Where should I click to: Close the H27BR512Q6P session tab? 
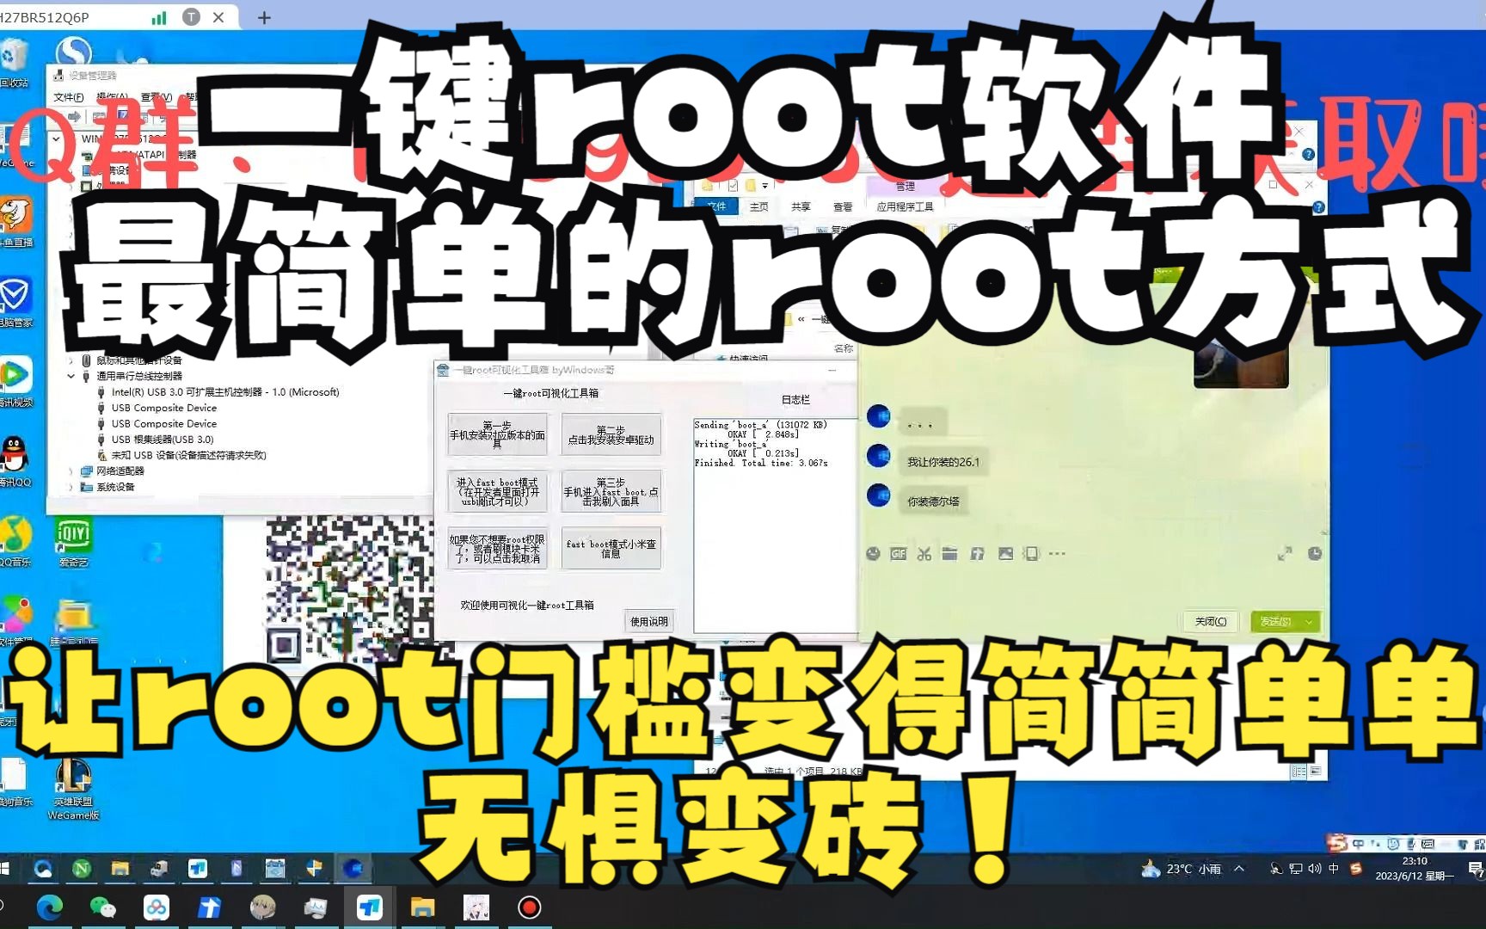click(x=218, y=17)
